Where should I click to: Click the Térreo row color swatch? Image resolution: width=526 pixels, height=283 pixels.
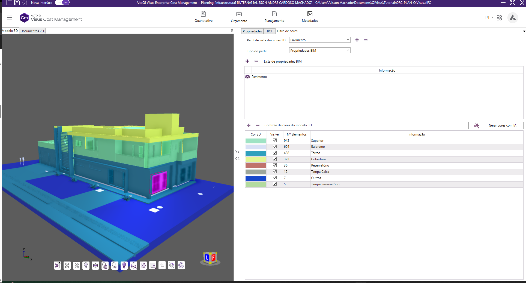(x=256, y=153)
